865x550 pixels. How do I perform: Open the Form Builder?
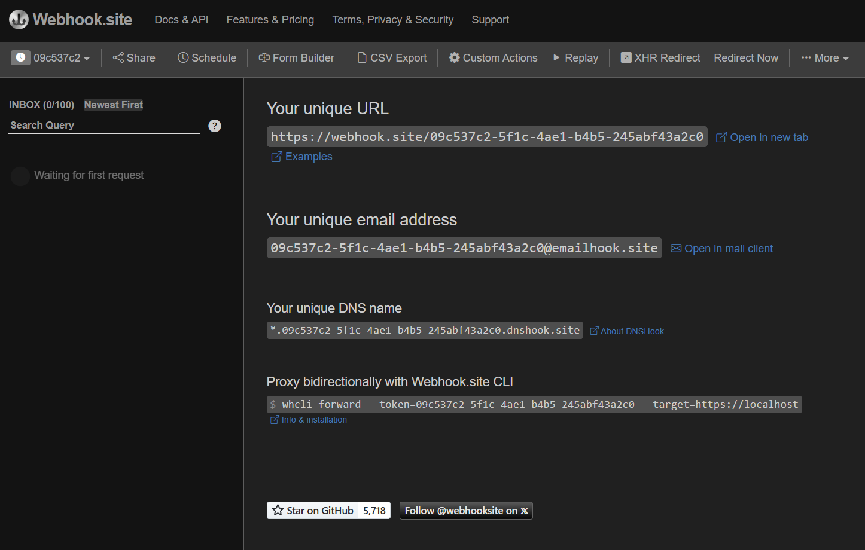coord(296,58)
